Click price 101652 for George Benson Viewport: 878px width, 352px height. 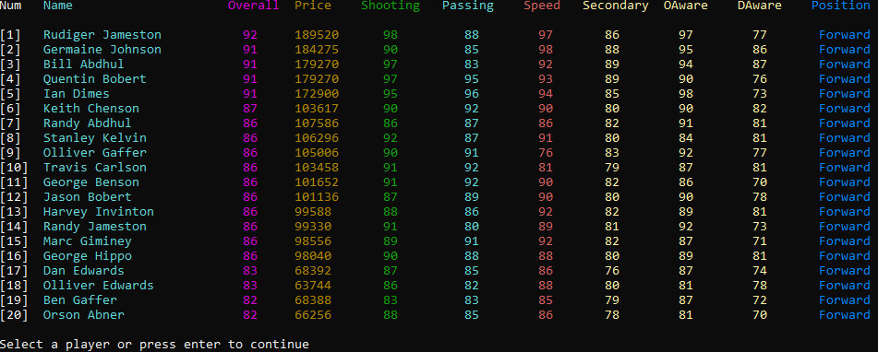(x=317, y=182)
